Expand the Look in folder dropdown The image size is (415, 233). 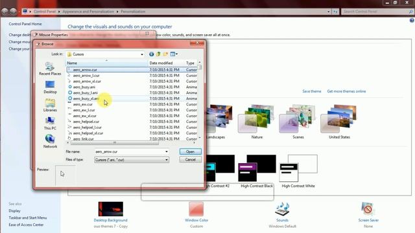click(x=142, y=54)
